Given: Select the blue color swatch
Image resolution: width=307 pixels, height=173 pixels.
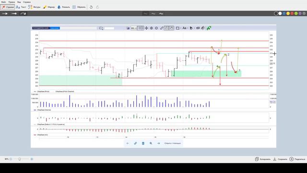Looking at the screenshot, I should point(284,13).
